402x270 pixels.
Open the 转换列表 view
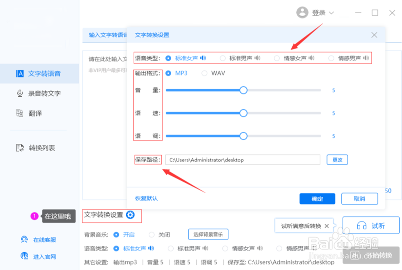point(20,148)
